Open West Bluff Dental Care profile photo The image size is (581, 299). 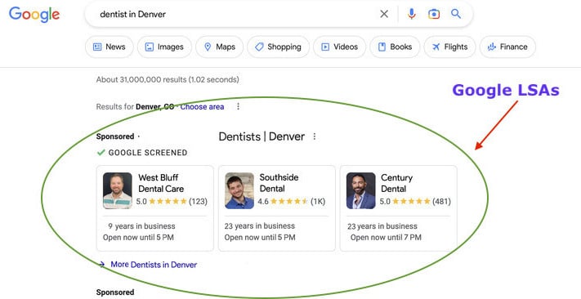pos(118,191)
